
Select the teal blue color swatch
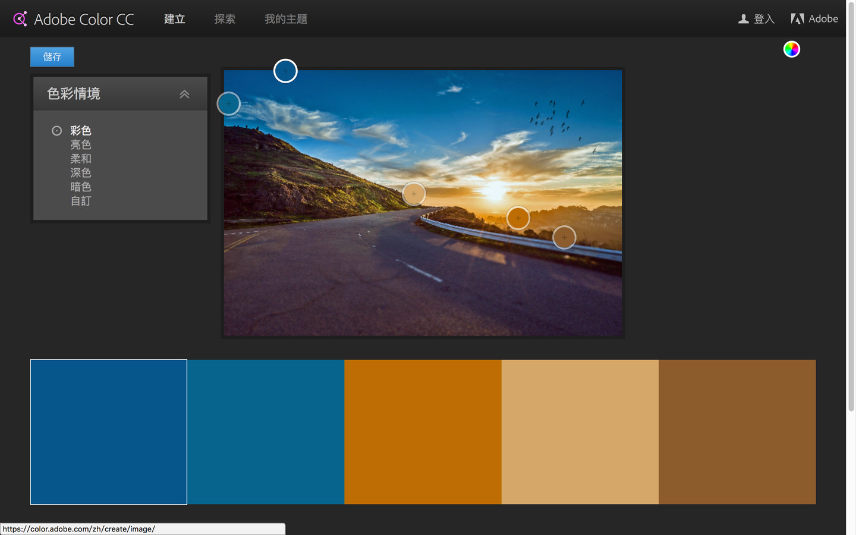[x=266, y=432]
